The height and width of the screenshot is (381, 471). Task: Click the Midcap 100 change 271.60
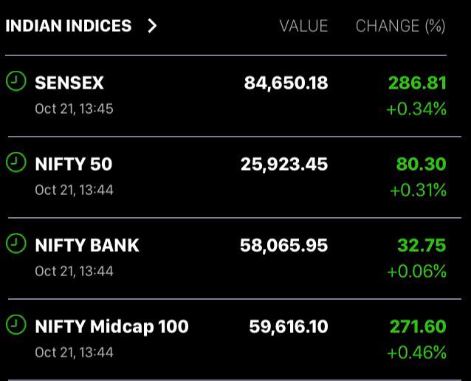pyautogui.click(x=417, y=326)
